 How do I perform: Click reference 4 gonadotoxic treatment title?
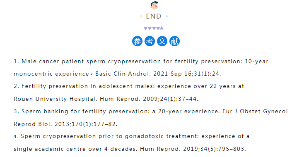coord(135,136)
